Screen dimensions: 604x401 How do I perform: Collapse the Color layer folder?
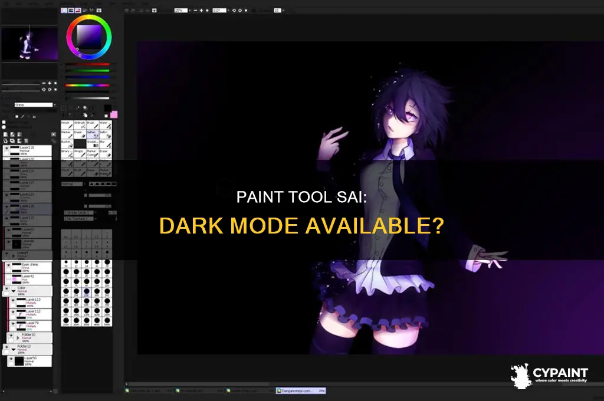point(14,291)
